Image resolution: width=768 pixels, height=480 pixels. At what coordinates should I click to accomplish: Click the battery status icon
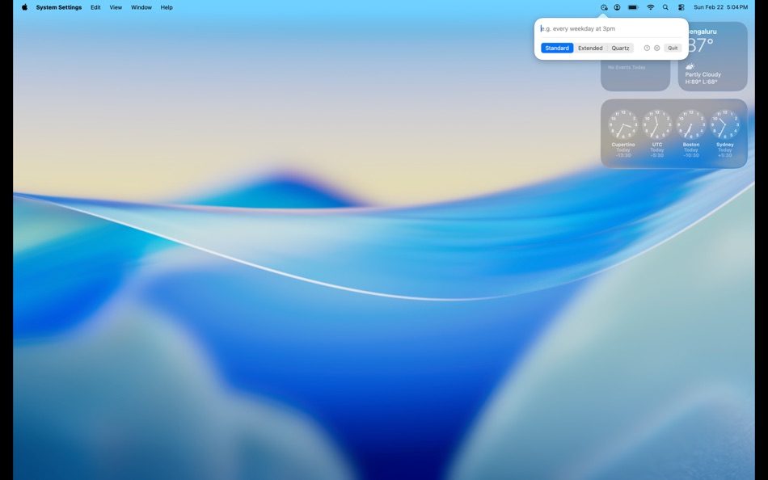(632, 6)
